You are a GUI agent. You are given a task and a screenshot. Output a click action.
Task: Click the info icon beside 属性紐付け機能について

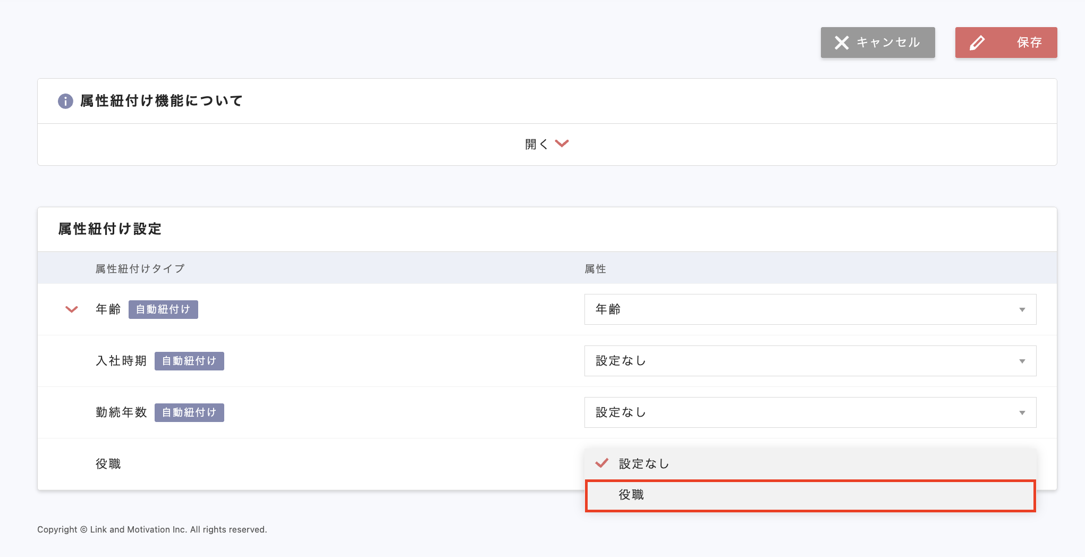tap(65, 101)
